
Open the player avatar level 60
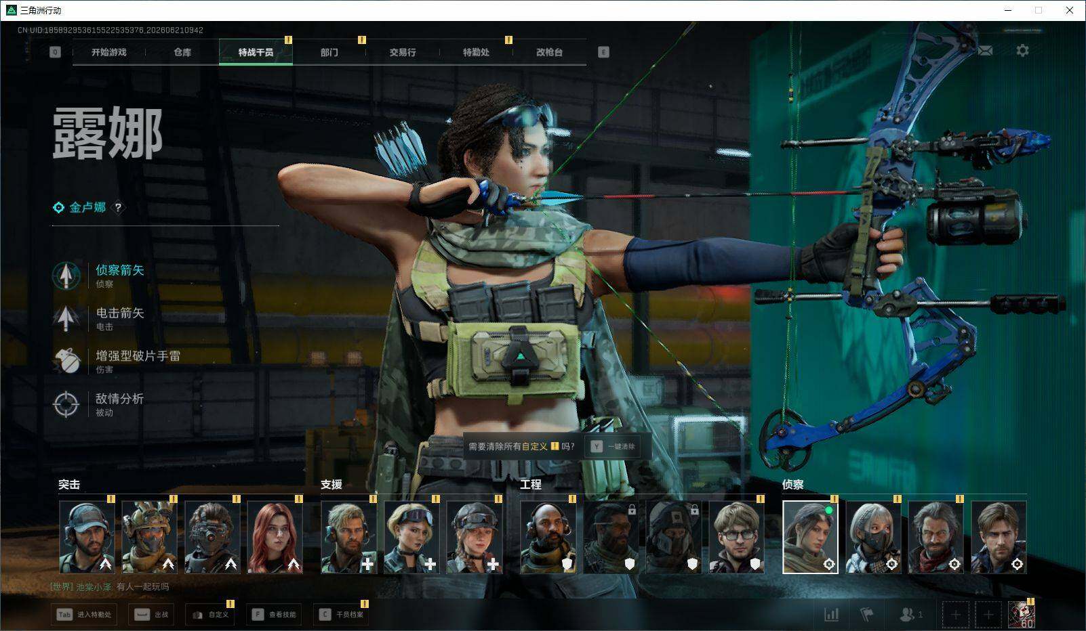coord(1021,615)
